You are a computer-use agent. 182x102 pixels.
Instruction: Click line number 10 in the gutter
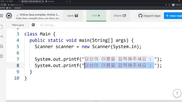[16, 78]
